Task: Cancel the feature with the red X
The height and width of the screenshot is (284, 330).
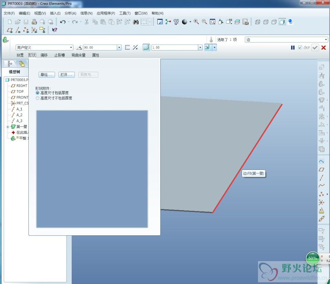Action: [x=324, y=48]
